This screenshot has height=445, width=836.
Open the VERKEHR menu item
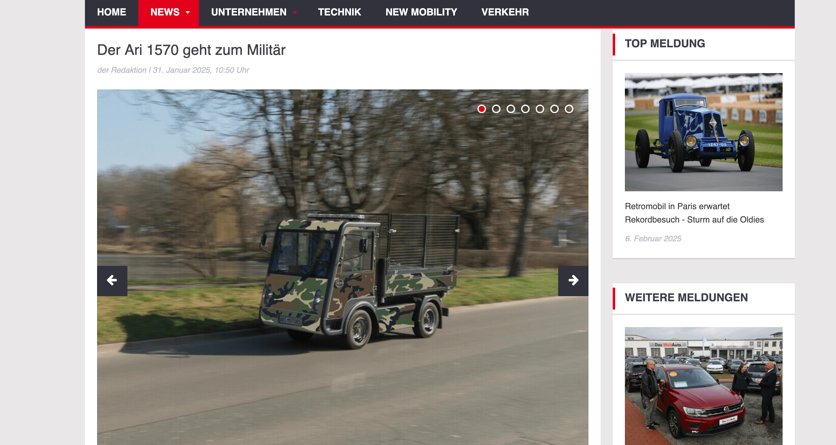[505, 12]
